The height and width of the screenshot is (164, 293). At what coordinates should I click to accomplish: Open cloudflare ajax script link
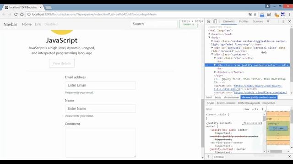(x=260, y=92)
